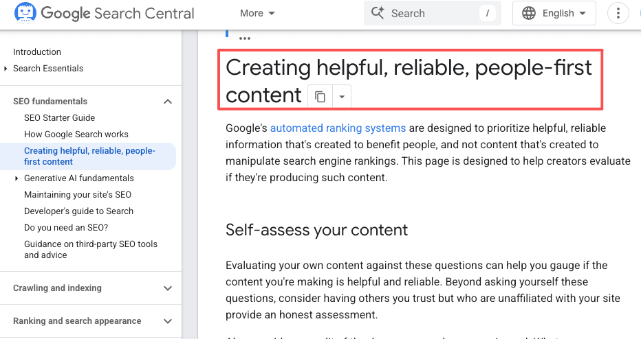This screenshot has height=339, width=641.
Task: Open Introduction in the sidebar
Action: (x=36, y=51)
